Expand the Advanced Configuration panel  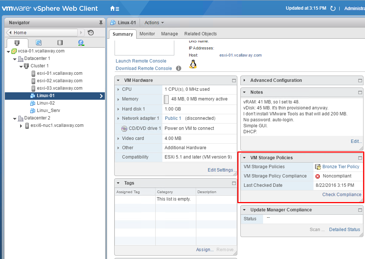244,80
